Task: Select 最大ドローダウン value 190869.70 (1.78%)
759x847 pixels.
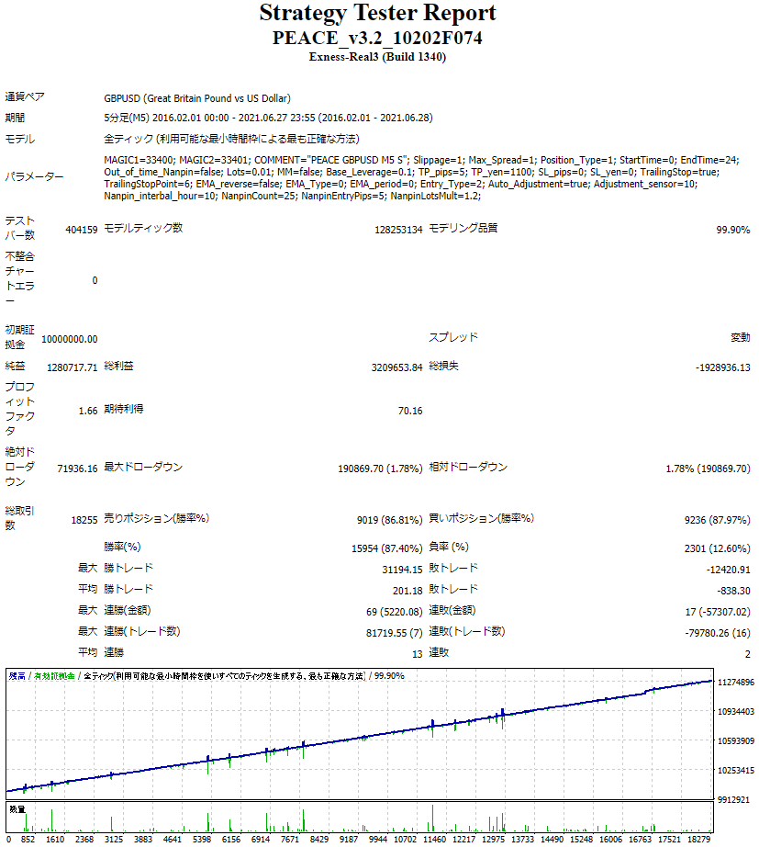Action: point(380,469)
